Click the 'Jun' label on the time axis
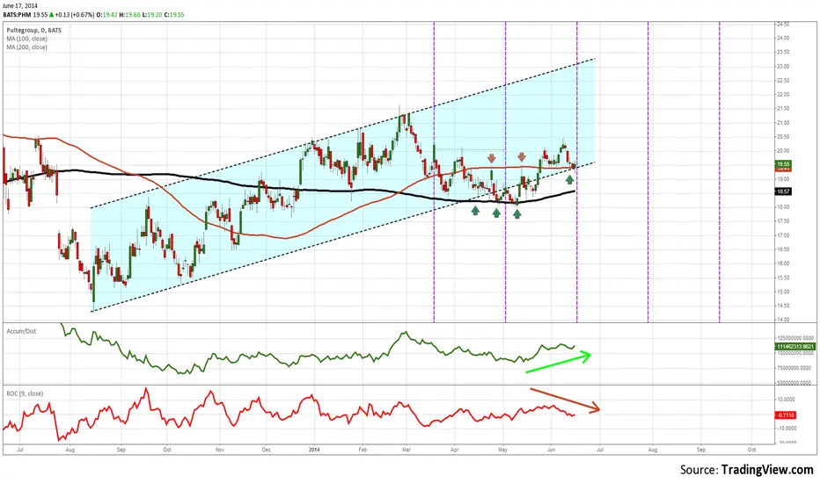The image size is (820, 483). [551, 450]
